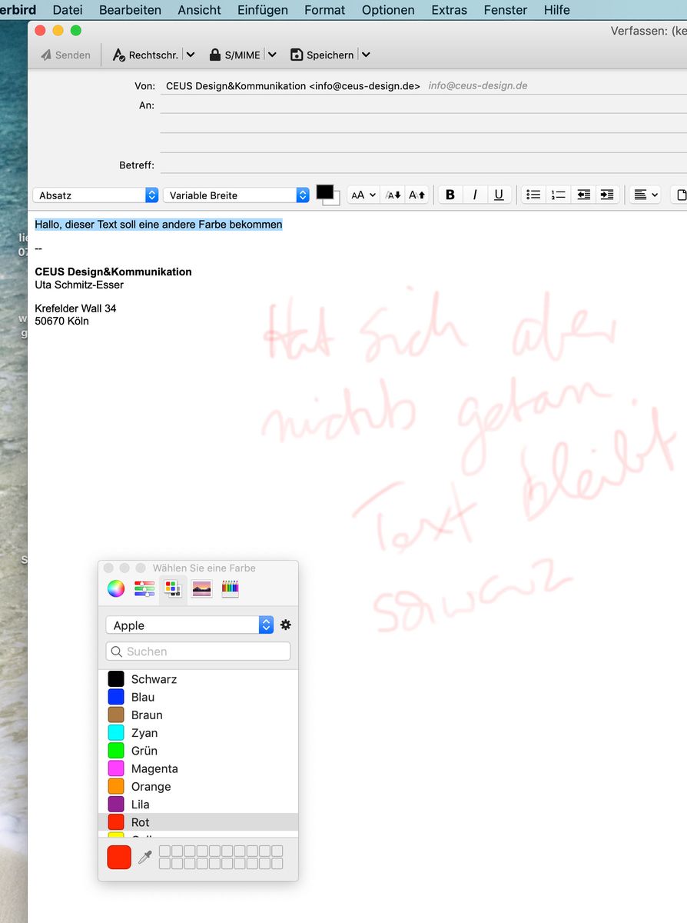Screen dimensions: 687x923
Task: Open the Einfügen menu
Action: coord(263,10)
